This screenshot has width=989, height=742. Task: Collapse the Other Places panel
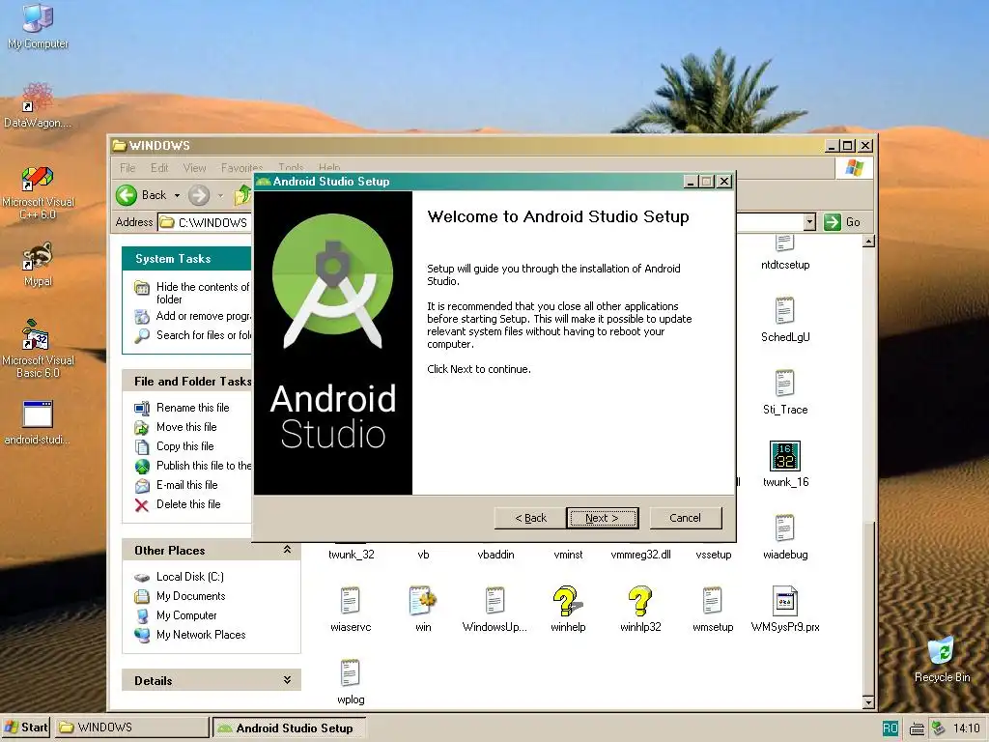[287, 550]
